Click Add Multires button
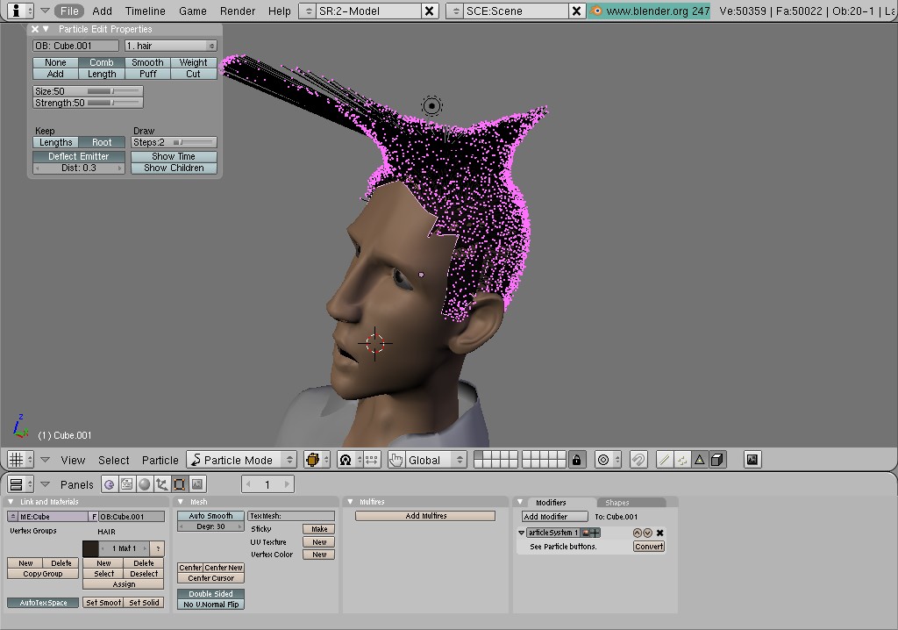The height and width of the screenshot is (630, 898). (x=425, y=516)
